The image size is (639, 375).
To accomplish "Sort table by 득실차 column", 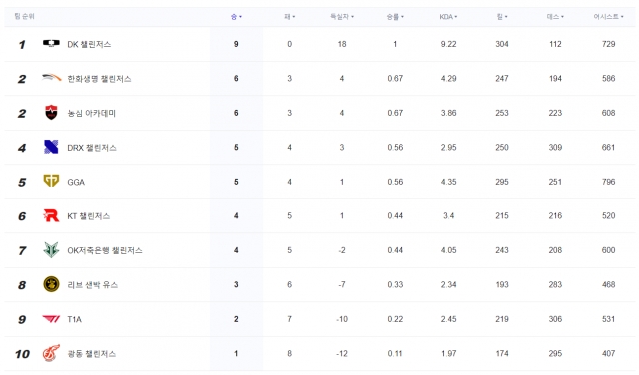I will point(342,17).
